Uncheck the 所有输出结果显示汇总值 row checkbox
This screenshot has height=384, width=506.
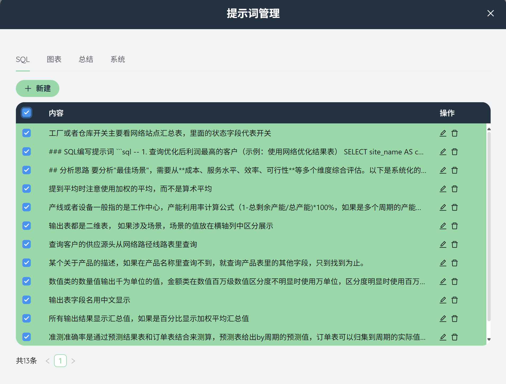click(x=26, y=318)
